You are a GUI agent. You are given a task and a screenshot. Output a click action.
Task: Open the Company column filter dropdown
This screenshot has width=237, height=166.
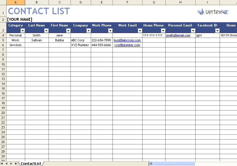pyautogui.click(x=89, y=30)
